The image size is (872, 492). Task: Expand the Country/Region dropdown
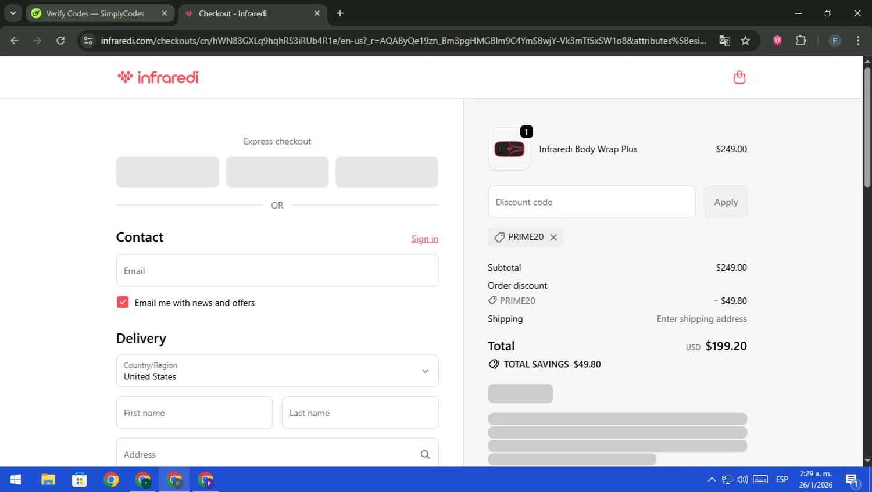tap(277, 371)
